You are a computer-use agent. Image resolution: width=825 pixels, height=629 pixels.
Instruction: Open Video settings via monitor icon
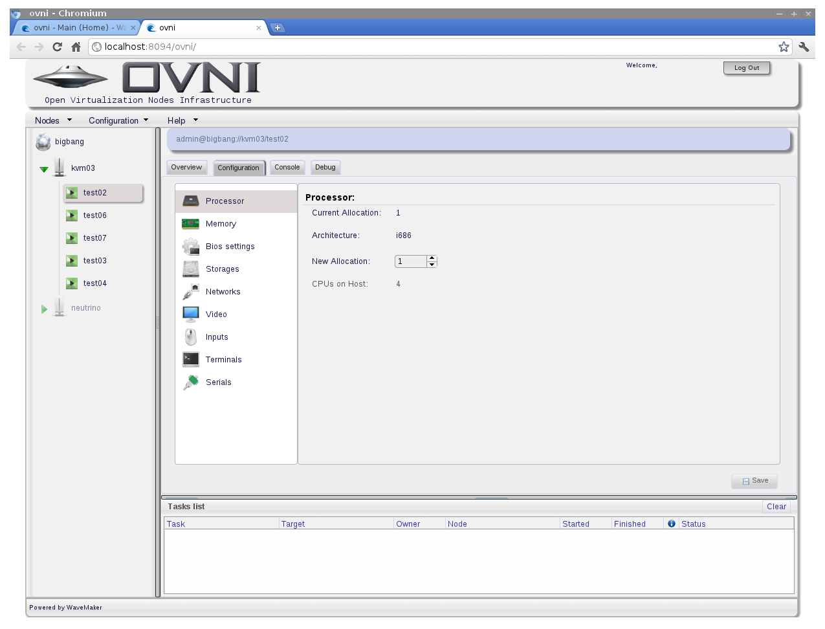(190, 314)
